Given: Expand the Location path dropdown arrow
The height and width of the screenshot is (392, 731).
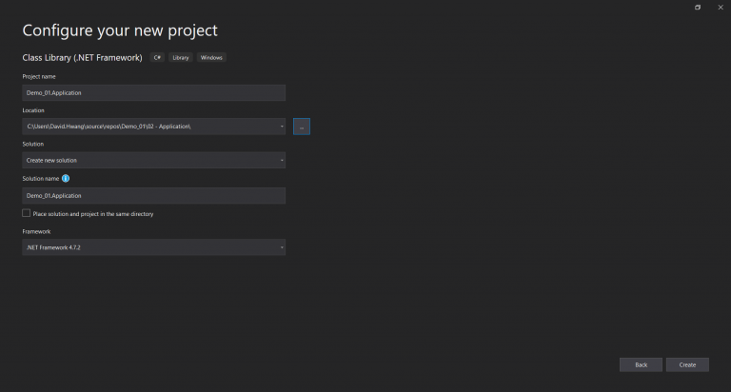Looking at the screenshot, I should (281, 127).
